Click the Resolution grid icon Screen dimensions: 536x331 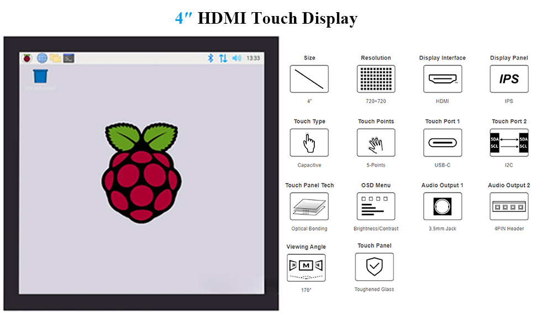(376, 79)
